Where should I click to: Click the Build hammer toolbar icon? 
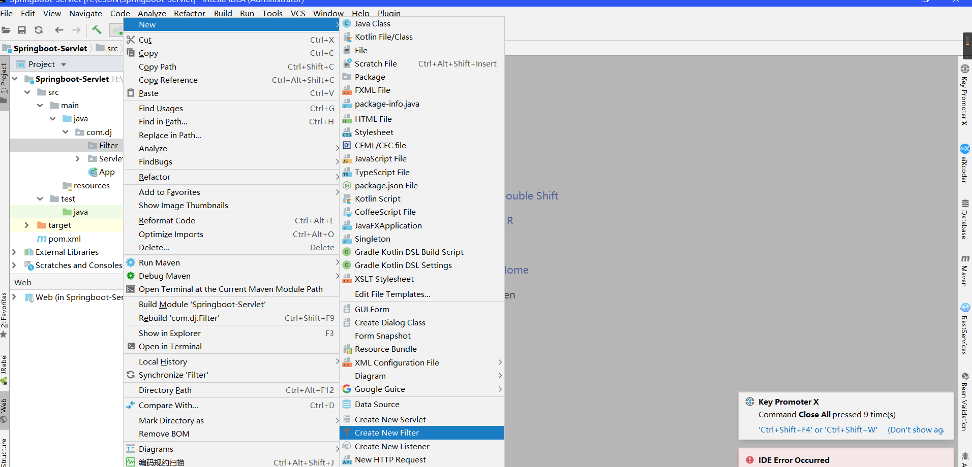(x=97, y=30)
